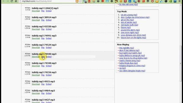Download tubidy mp3 74524 mp3
The height and width of the screenshot is (103, 183).
click(36, 47)
